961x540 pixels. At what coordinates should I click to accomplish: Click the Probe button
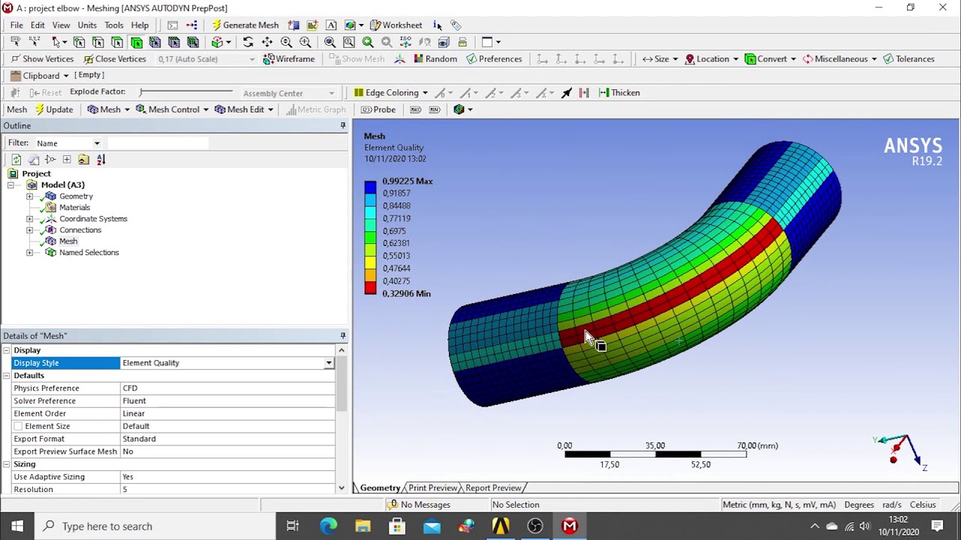coord(378,109)
